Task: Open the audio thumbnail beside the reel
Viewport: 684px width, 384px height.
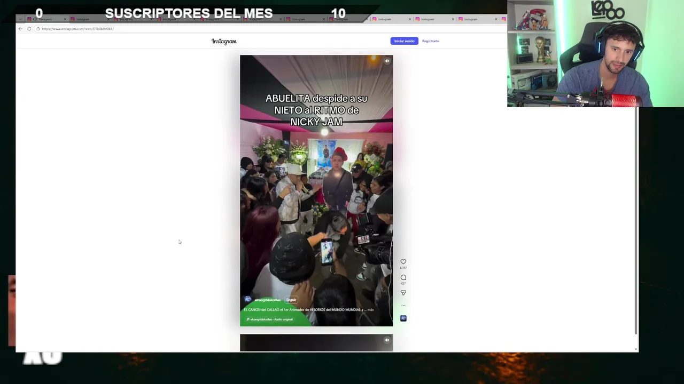Action: pos(403,318)
